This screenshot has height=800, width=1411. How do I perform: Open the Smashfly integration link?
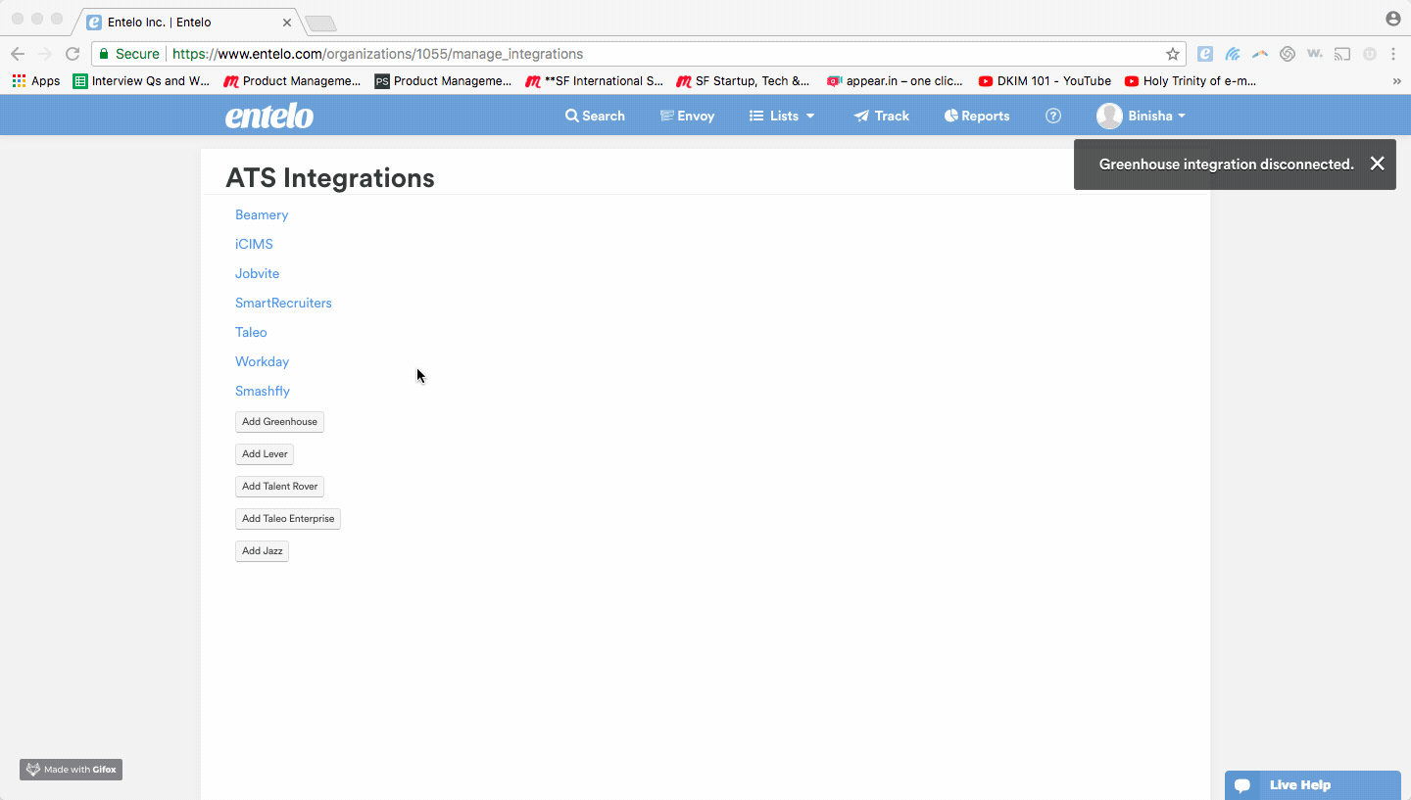coord(263,391)
